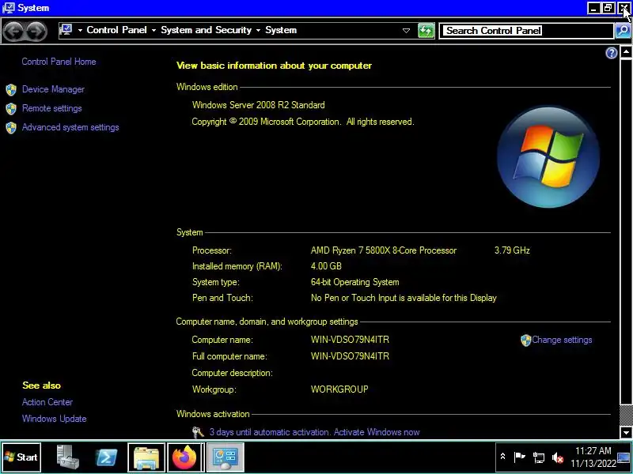Go forward with the Forward arrow button

(36, 32)
